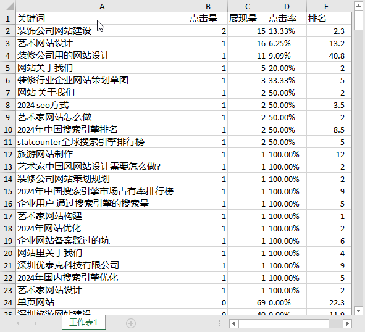The height and width of the screenshot is (332, 365).
Task: Select ranking cell 3.5
Action: pyautogui.click(x=326, y=105)
